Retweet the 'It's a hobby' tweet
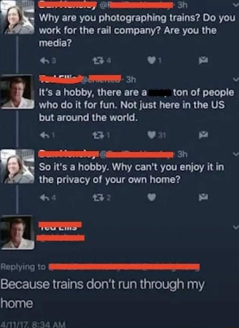This screenshot has width=239, height=328. pyautogui.click(x=97, y=135)
